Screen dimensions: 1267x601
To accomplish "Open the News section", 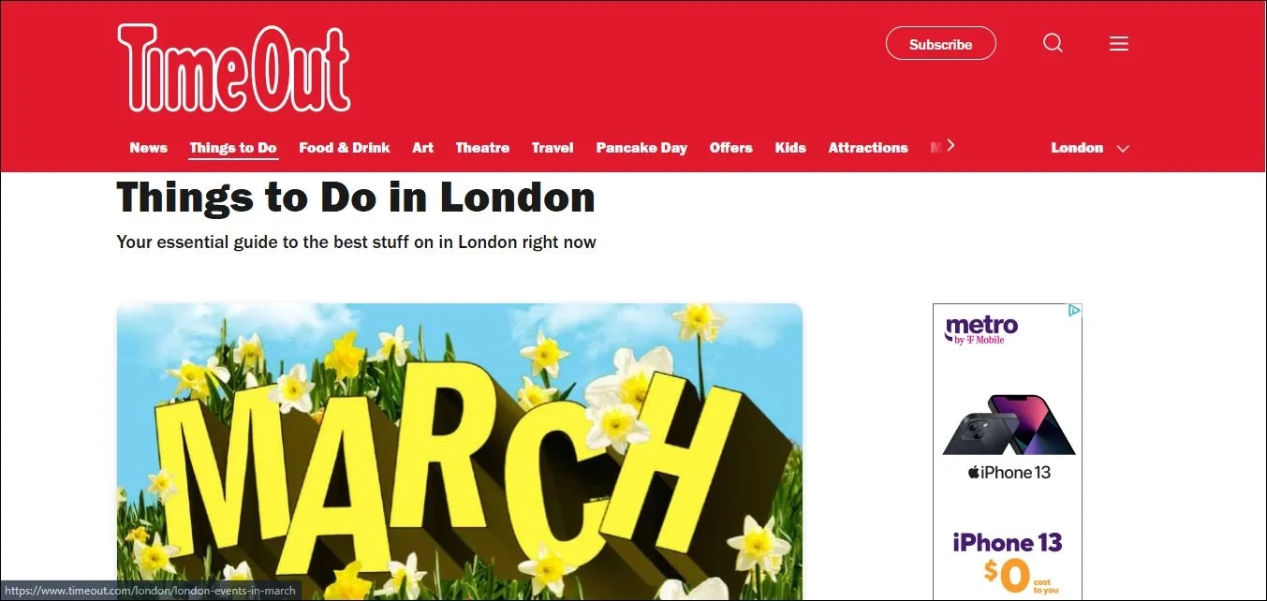I will coord(148,148).
